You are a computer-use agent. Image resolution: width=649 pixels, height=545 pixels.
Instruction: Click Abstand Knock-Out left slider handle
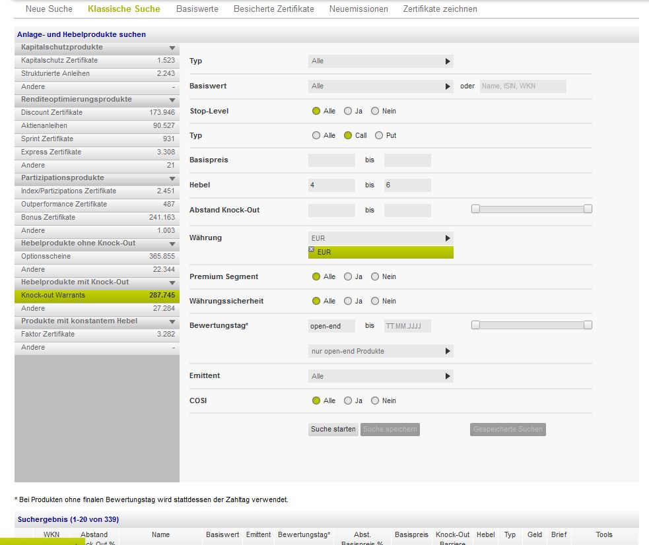point(475,208)
